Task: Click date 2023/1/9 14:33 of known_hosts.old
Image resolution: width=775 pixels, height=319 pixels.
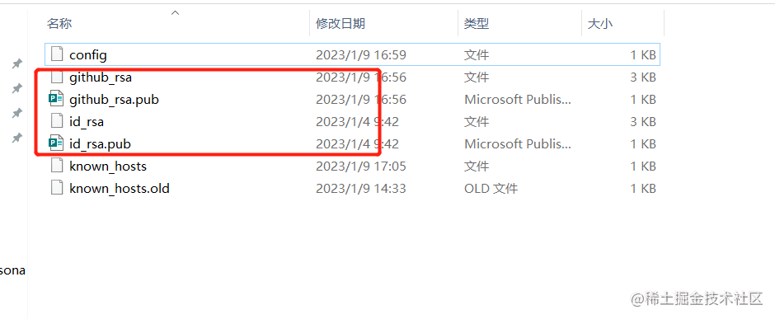Action: (x=361, y=189)
